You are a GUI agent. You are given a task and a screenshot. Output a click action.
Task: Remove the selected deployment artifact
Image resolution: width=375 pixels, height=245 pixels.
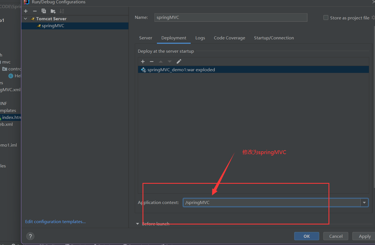152,62
